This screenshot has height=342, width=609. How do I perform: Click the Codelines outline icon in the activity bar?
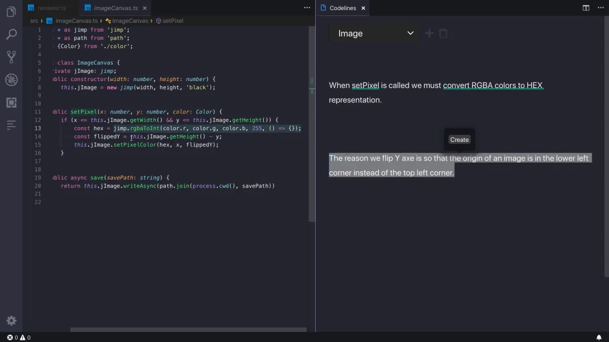tap(11, 125)
